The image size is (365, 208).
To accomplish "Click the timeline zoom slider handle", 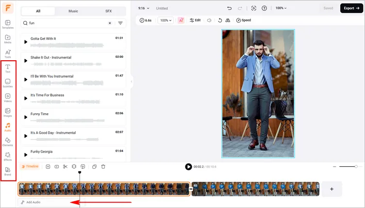I will (356, 167).
